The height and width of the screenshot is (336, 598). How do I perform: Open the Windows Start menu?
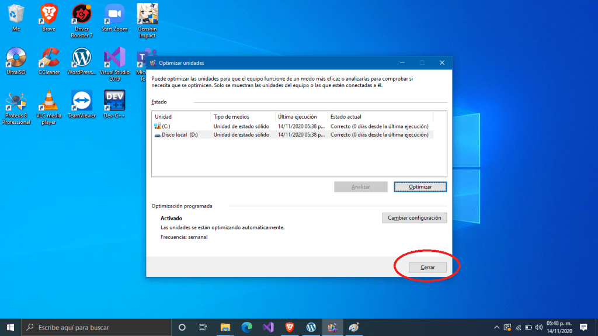[10, 327]
